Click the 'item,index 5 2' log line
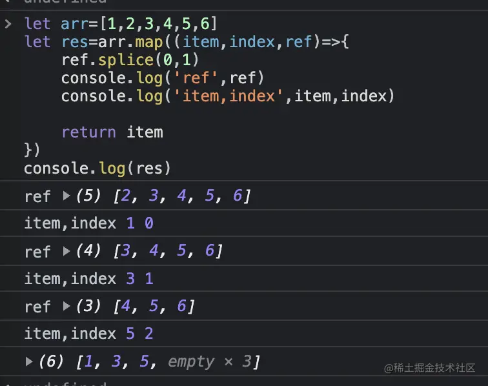Screen dimensions: 488x386 tap(89, 333)
